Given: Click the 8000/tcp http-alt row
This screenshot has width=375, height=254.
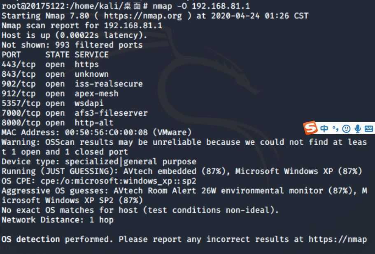Looking at the screenshot, I should 57,123.
